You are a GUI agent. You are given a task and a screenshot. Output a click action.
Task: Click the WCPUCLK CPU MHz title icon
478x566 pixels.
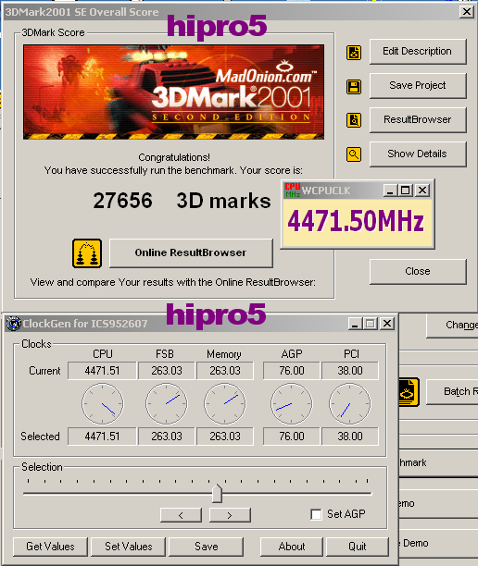click(x=293, y=191)
